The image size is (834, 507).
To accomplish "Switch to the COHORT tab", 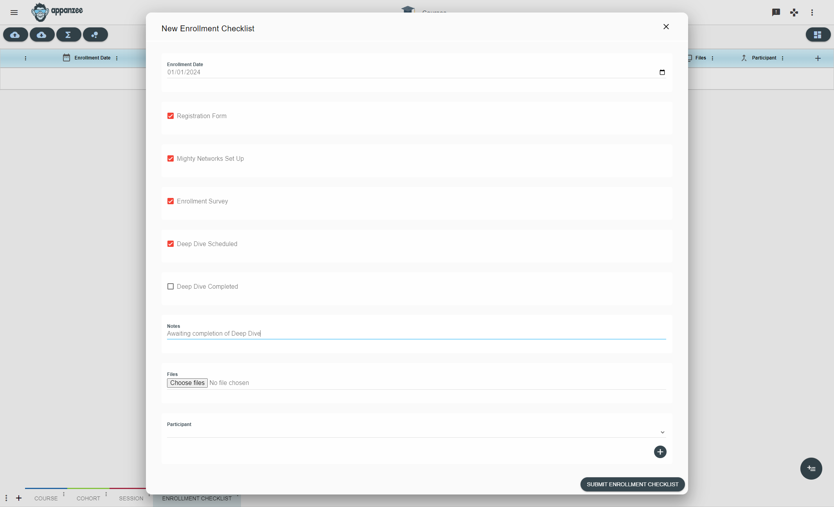I will (88, 498).
